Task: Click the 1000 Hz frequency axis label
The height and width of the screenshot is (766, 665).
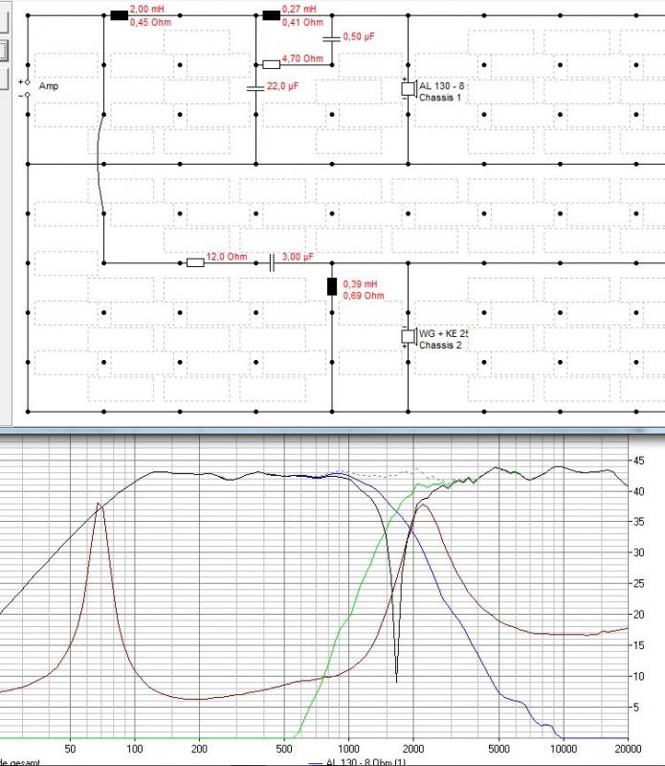Action: coord(348,749)
